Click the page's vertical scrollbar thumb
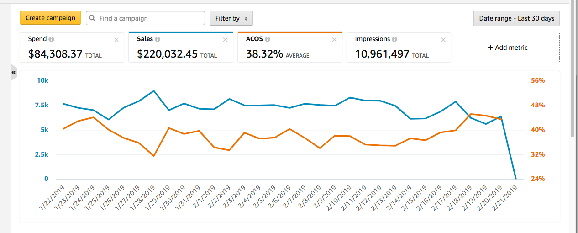This screenshot has height=233, width=578. pyautogui.click(x=573, y=69)
